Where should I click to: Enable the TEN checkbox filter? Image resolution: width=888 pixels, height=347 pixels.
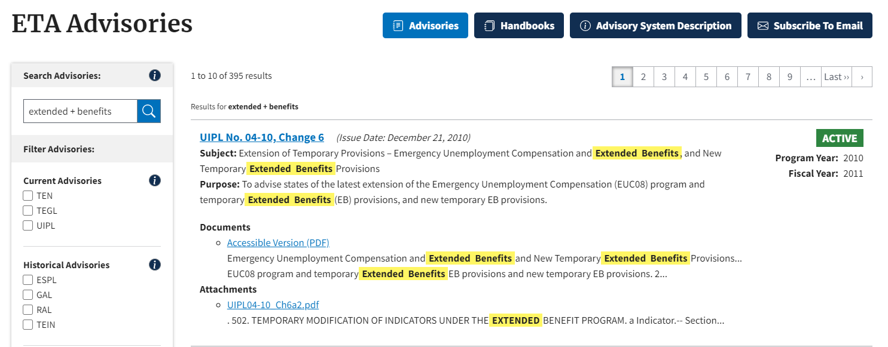click(x=28, y=196)
